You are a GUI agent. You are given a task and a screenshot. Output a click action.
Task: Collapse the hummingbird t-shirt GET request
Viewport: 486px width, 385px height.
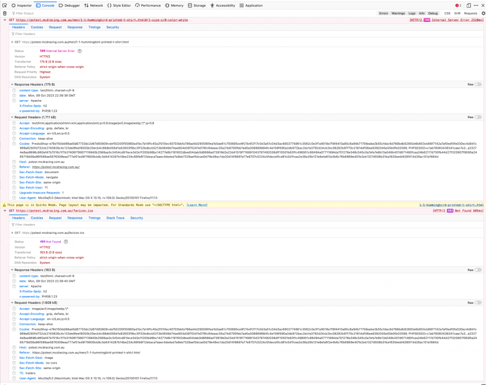pyautogui.click(x=5, y=20)
